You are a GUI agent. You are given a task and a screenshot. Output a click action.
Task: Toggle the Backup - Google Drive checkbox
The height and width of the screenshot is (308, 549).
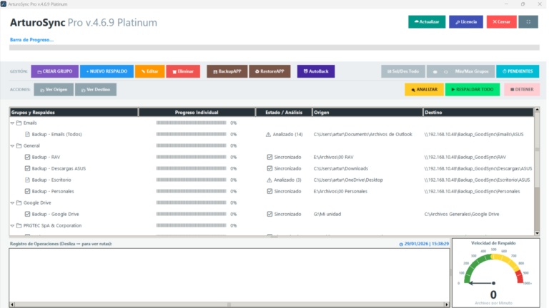click(28, 214)
